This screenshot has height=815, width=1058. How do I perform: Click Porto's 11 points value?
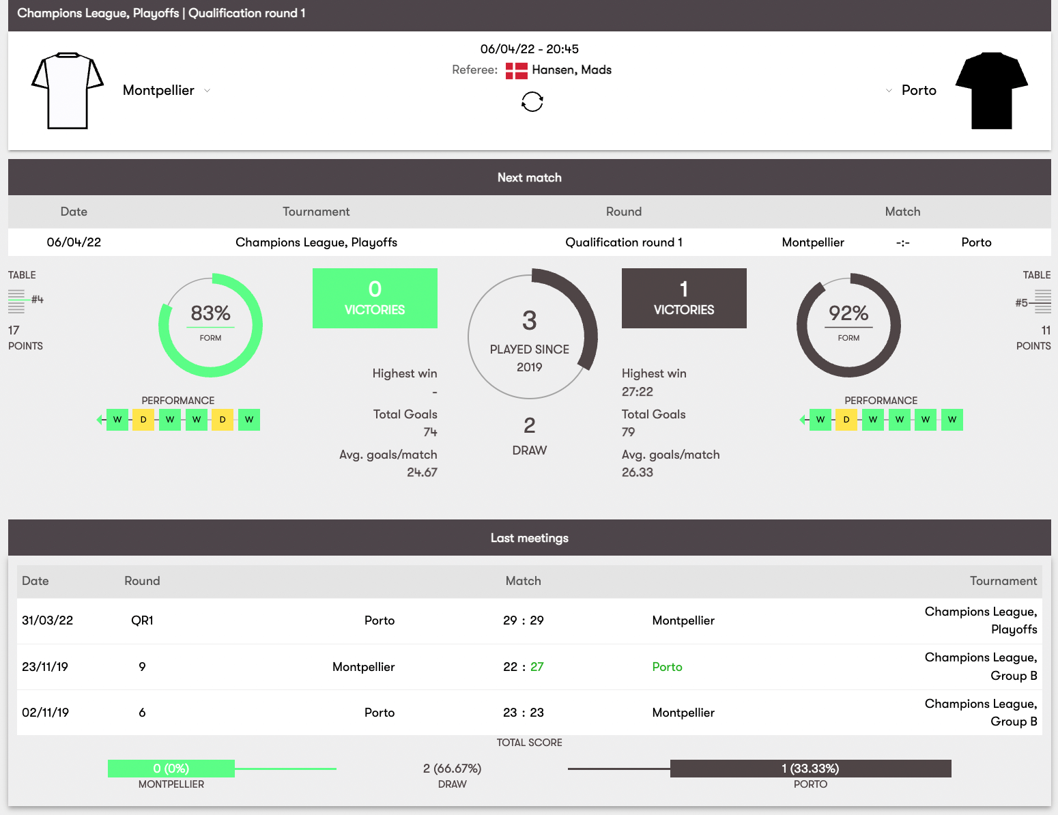pyautogui.click(x=1046, y=330)
